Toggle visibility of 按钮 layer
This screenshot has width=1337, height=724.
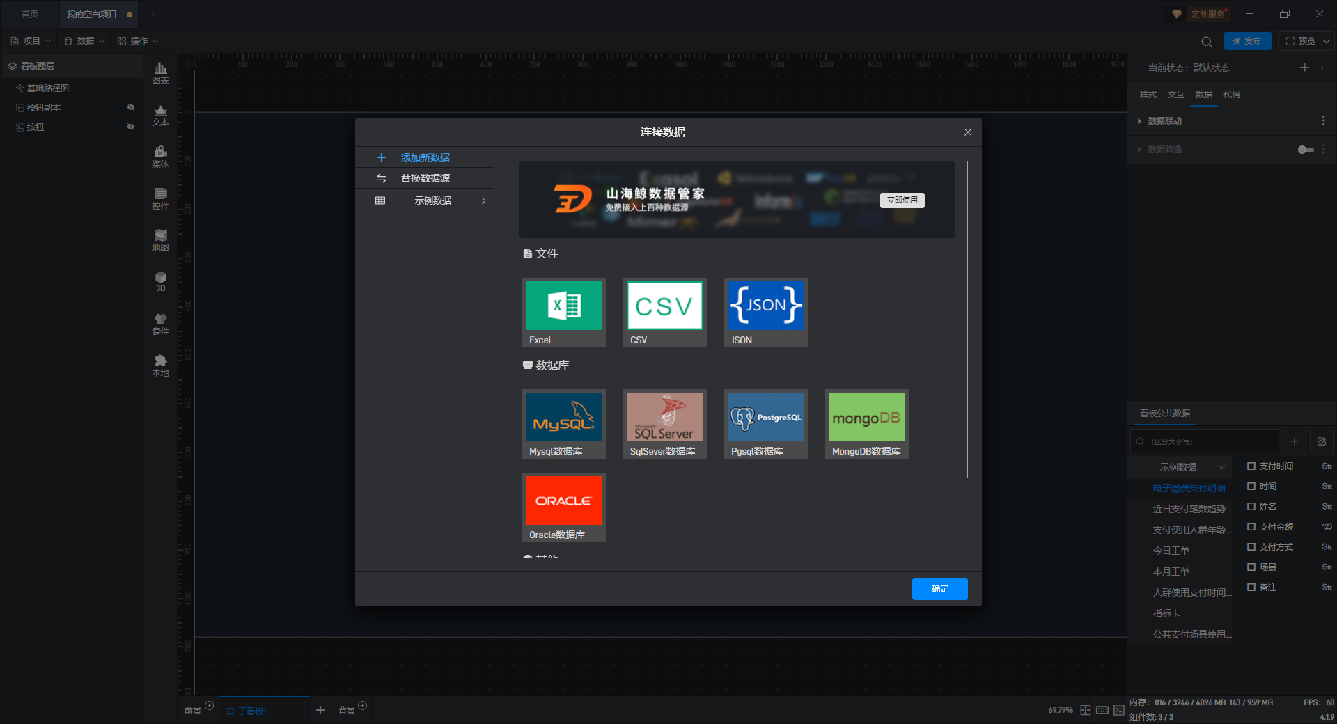click(130, 127)
